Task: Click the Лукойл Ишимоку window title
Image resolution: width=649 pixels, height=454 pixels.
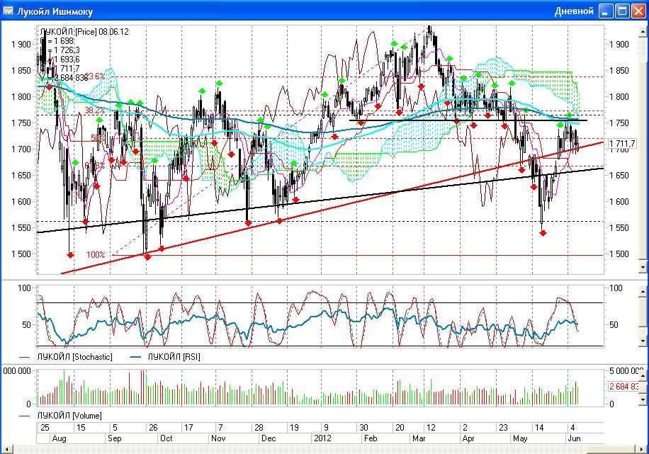Action: [x=55, y=11]
